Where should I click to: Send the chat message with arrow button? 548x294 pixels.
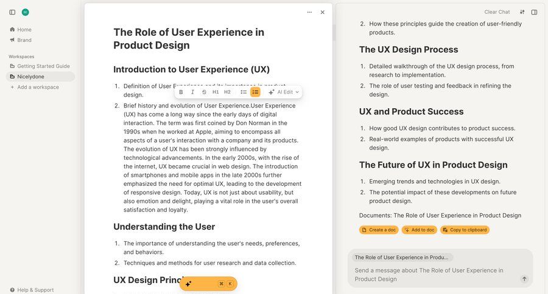point(524,279)
